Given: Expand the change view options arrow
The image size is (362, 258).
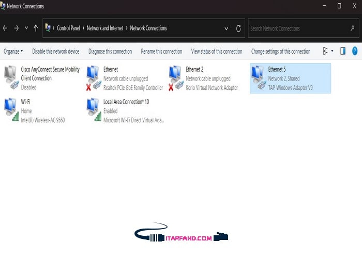Looking at the screenshot, I should pos(332,51).
